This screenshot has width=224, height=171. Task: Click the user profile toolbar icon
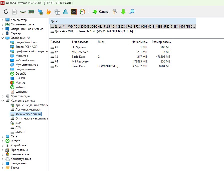tap(65, 12)
